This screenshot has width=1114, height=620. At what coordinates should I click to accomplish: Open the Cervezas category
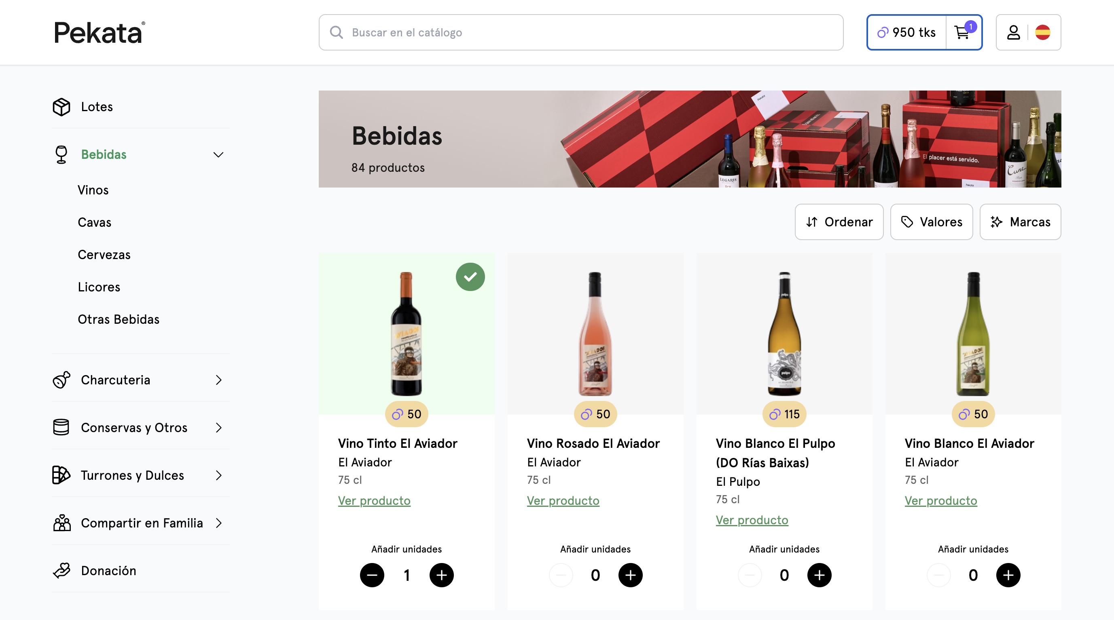point(104,255)
